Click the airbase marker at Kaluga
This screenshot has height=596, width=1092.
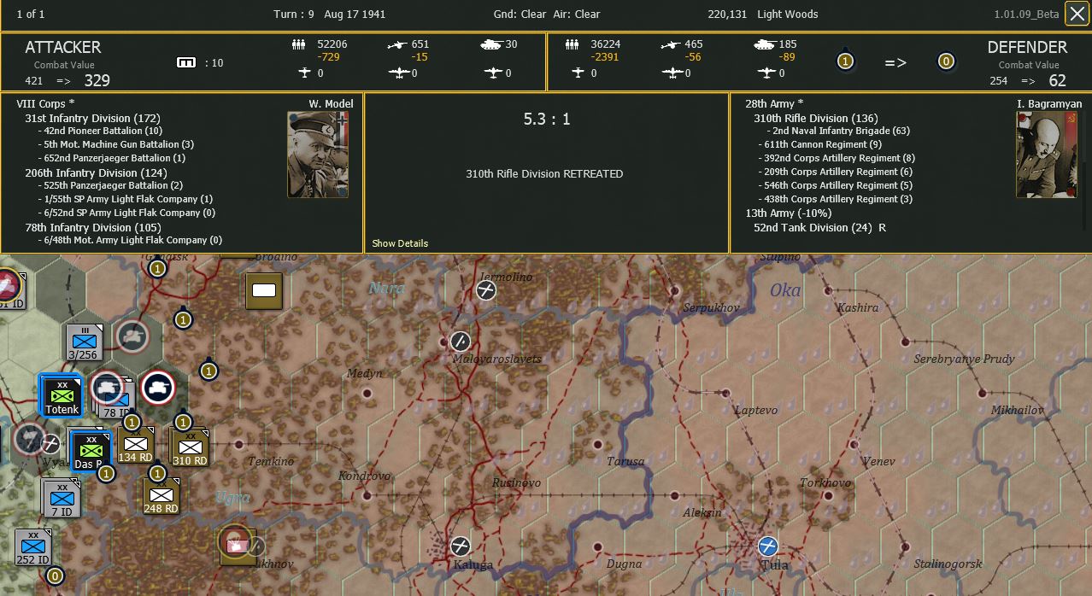tap(461, 546)
